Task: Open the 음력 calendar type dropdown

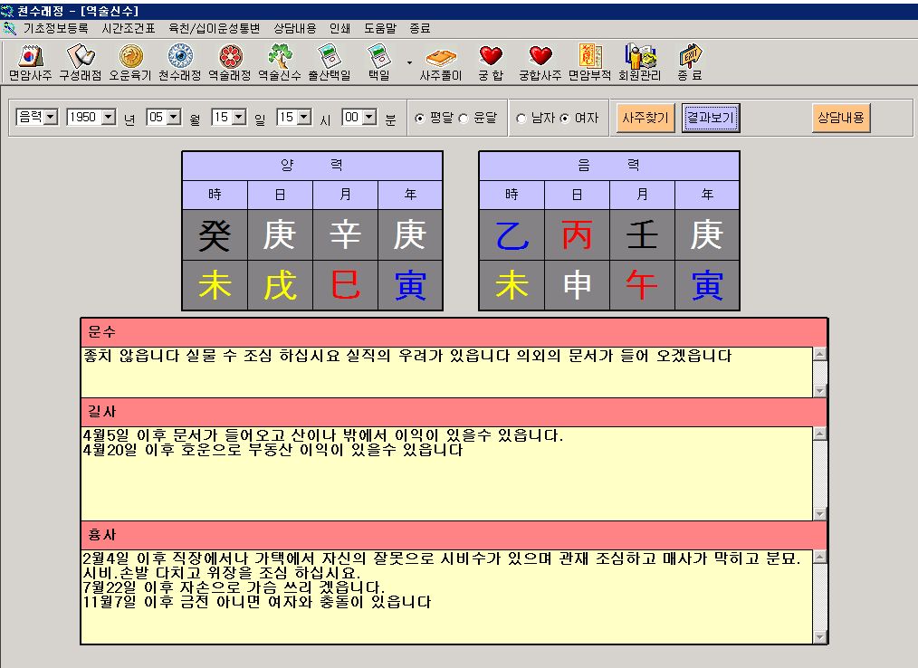Action: coord(51,117)
